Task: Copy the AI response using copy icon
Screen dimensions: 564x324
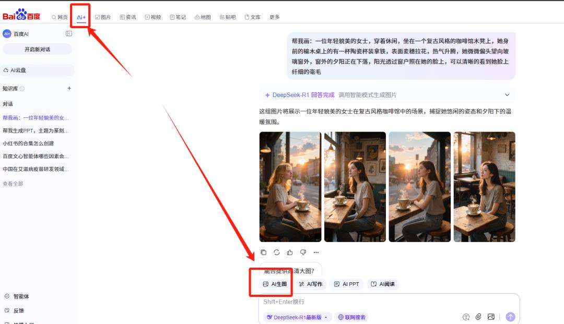Action: tap(264, 252)
